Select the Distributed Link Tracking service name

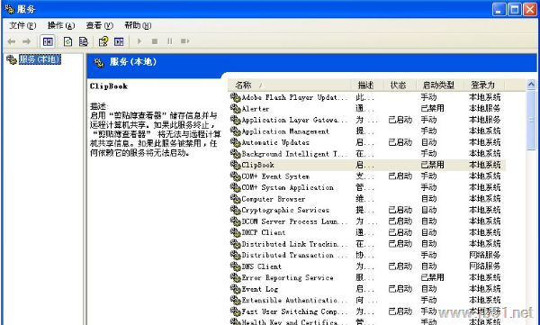[295, 244]
